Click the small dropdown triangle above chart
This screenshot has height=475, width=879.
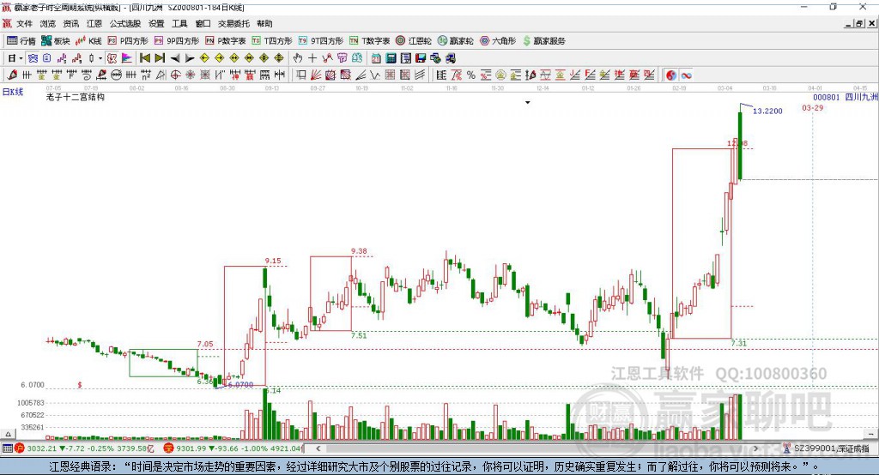point(528,103)
